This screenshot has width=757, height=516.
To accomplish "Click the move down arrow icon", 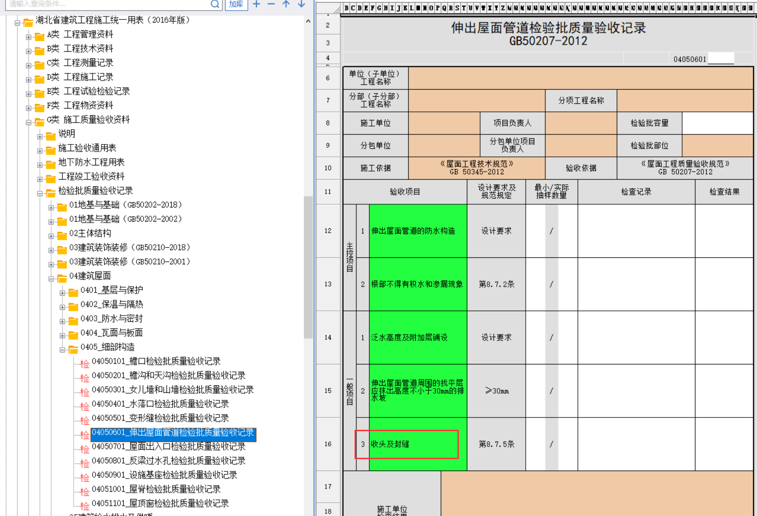I will coord(301,4).
